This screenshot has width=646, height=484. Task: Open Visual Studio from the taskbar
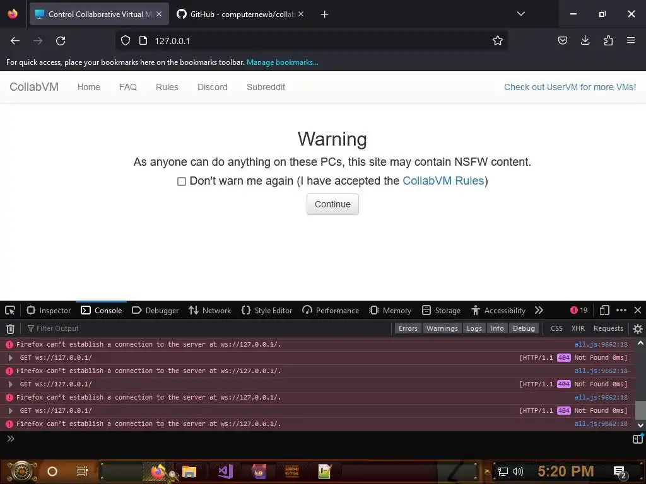[x=225, y=471]
